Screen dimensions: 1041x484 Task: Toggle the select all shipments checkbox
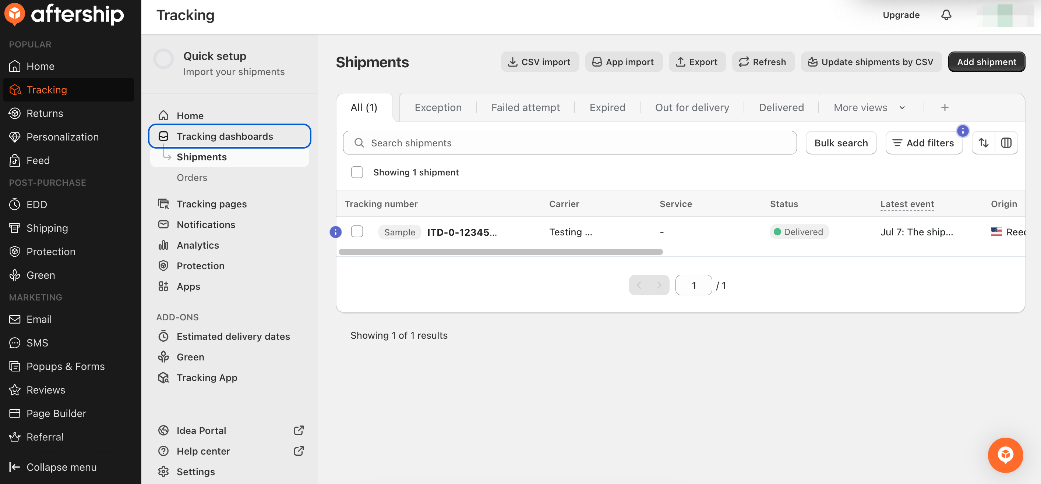pyautogui.click(x=357, y=172)
